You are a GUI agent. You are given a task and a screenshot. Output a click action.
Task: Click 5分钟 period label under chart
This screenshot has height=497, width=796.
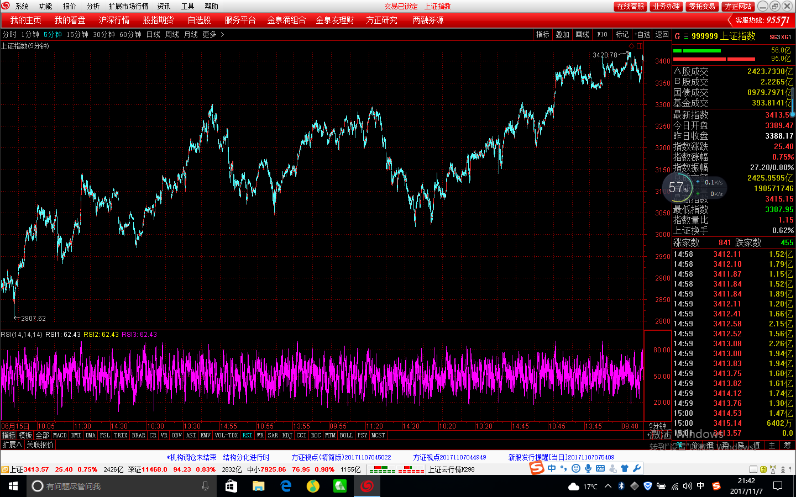click(x=657, y=426)
